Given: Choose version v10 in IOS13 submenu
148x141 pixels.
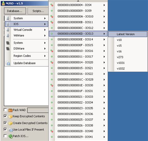Looking at the screenshot, I should (x=128, y=40).
